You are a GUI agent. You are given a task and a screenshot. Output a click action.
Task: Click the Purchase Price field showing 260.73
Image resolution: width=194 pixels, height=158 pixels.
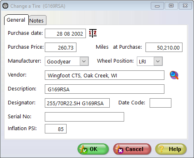tap(60, 47)
